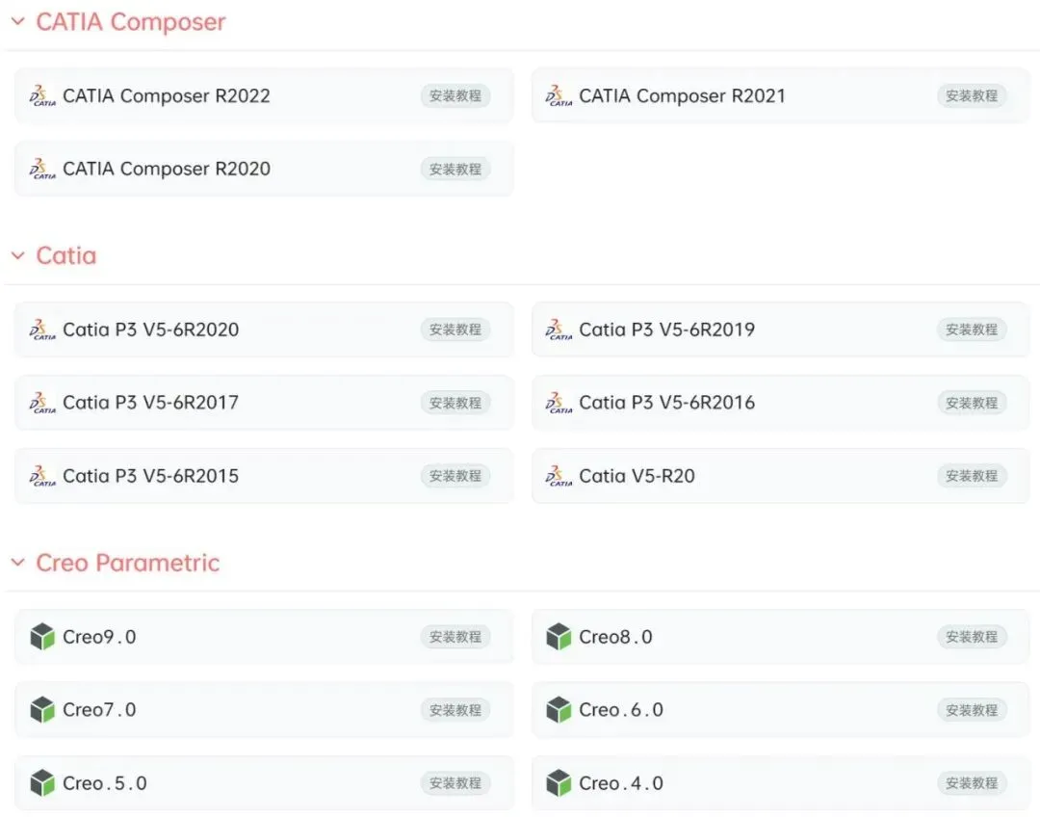Open 安装教程 for CATIA Composer R2022

(x=455, y=95)
